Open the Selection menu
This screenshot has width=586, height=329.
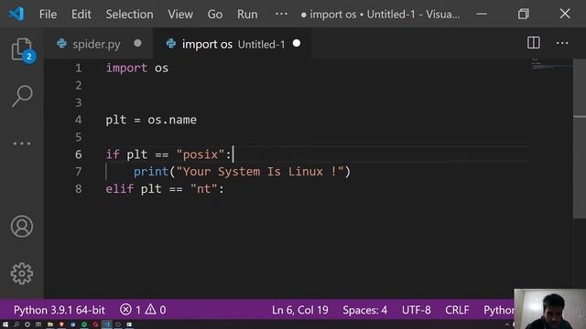tap(129, 15)
